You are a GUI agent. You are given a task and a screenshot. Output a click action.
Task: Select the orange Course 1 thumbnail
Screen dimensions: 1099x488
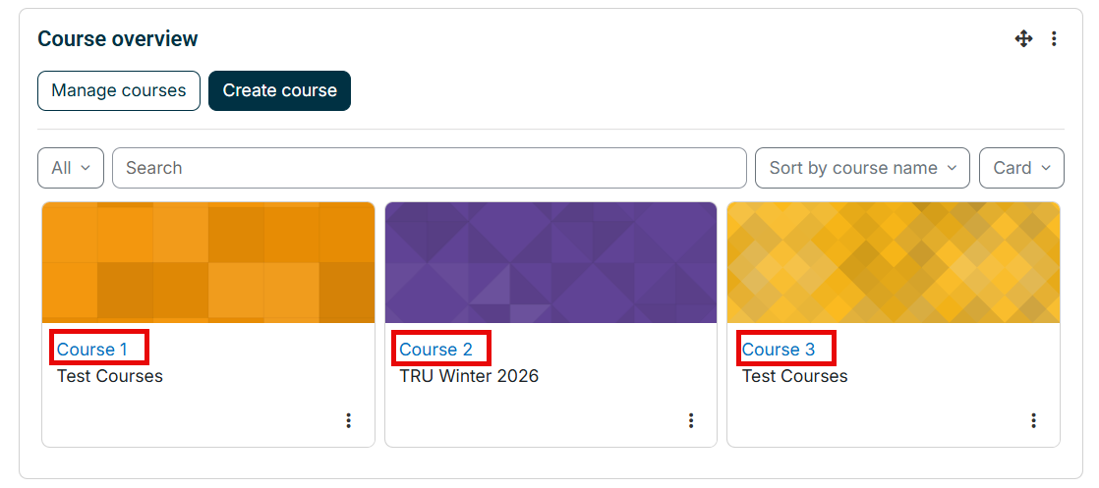tap(208, 262)
